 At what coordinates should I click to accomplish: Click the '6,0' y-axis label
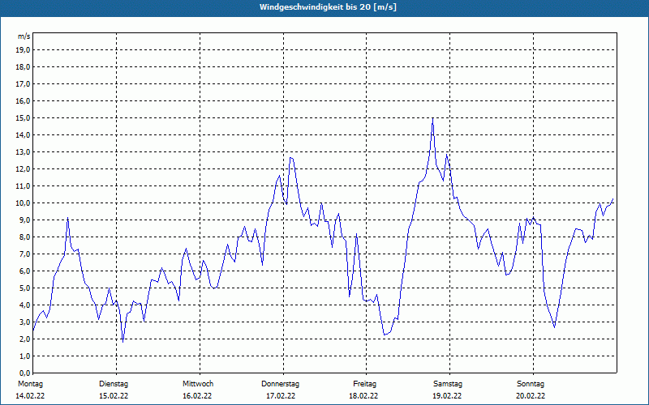[x=24, y=271]
